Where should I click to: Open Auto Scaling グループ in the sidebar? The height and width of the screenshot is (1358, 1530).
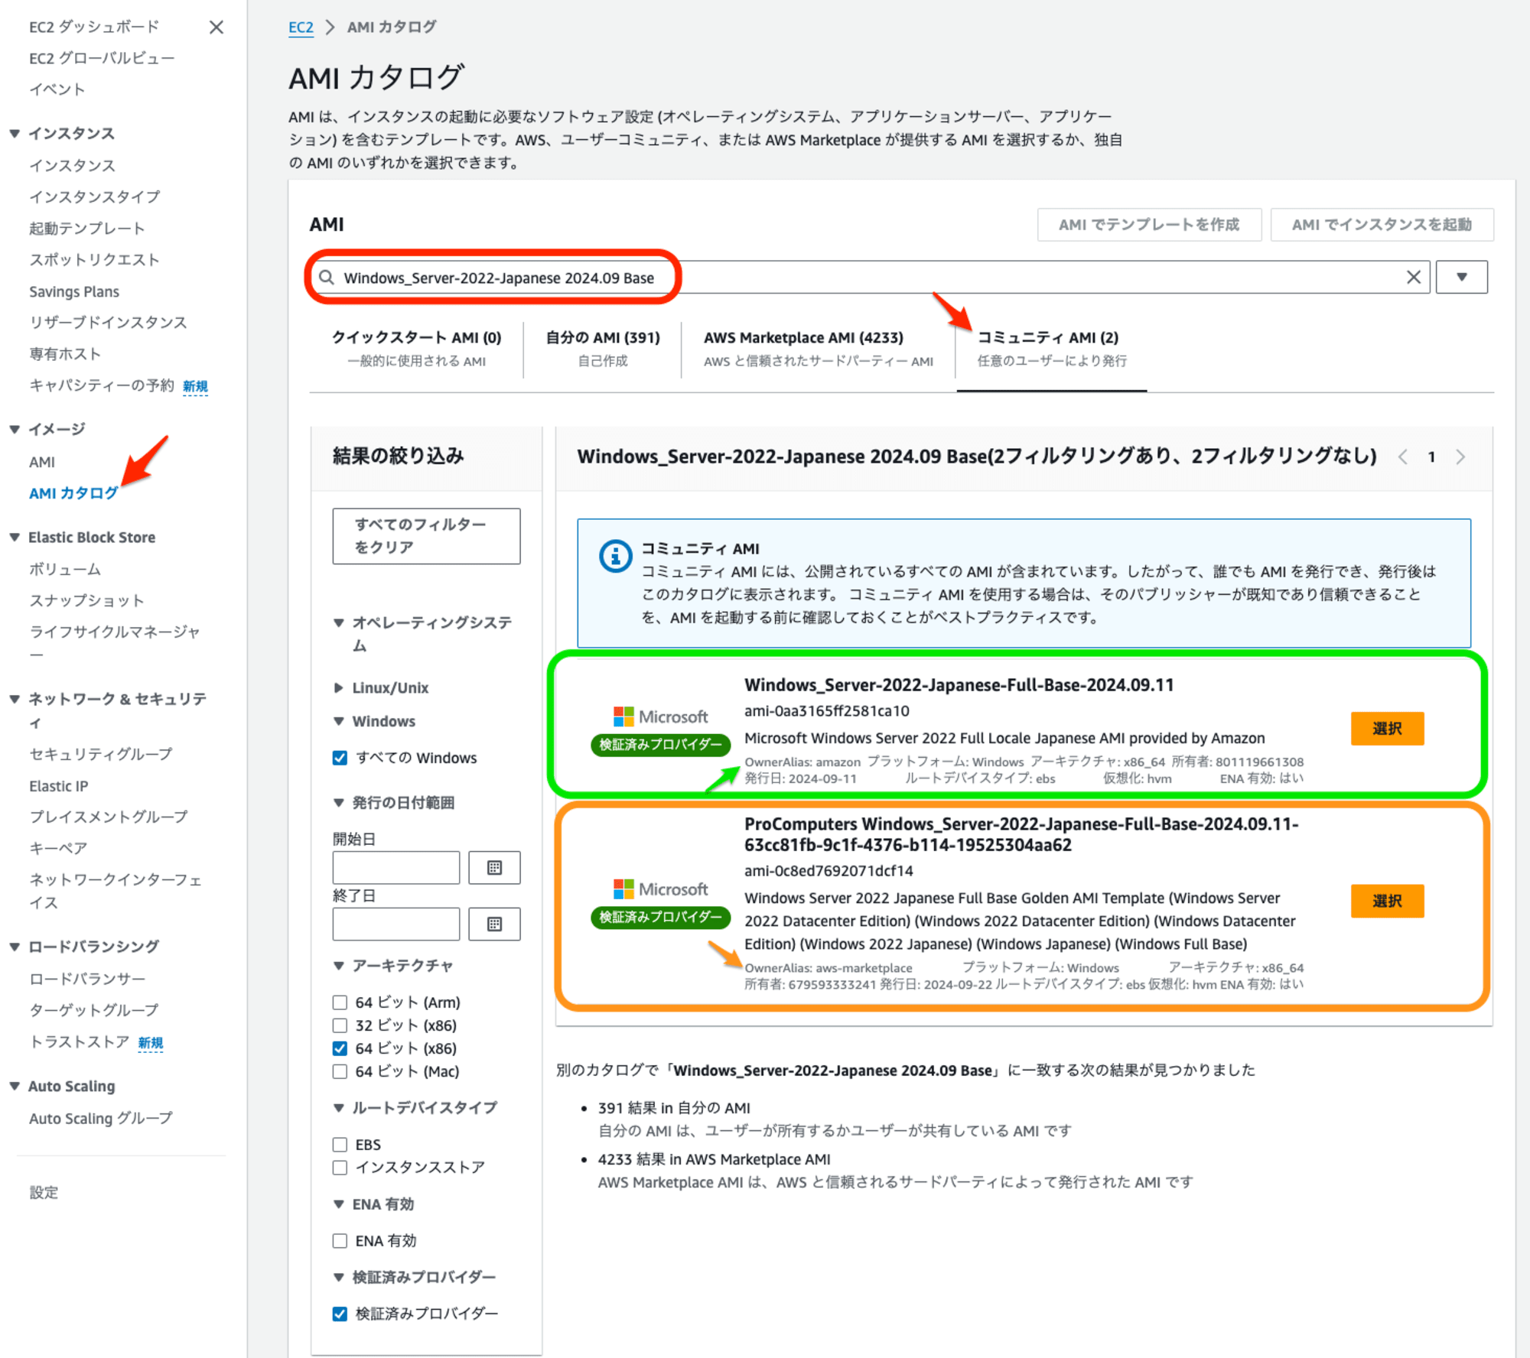[x=101, y=1119]
